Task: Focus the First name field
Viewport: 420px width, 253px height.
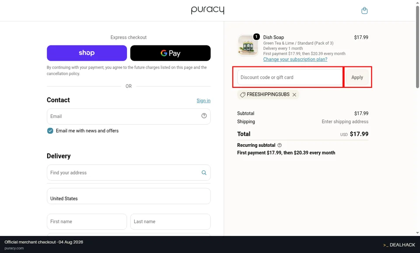Action: point(87,222)
